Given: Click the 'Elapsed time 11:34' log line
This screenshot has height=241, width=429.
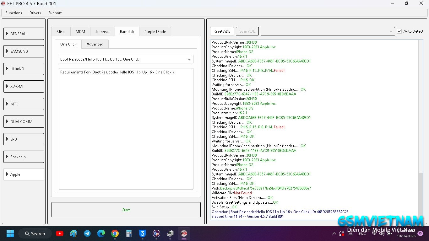Looking at the screenshot, I should (247, 217).
